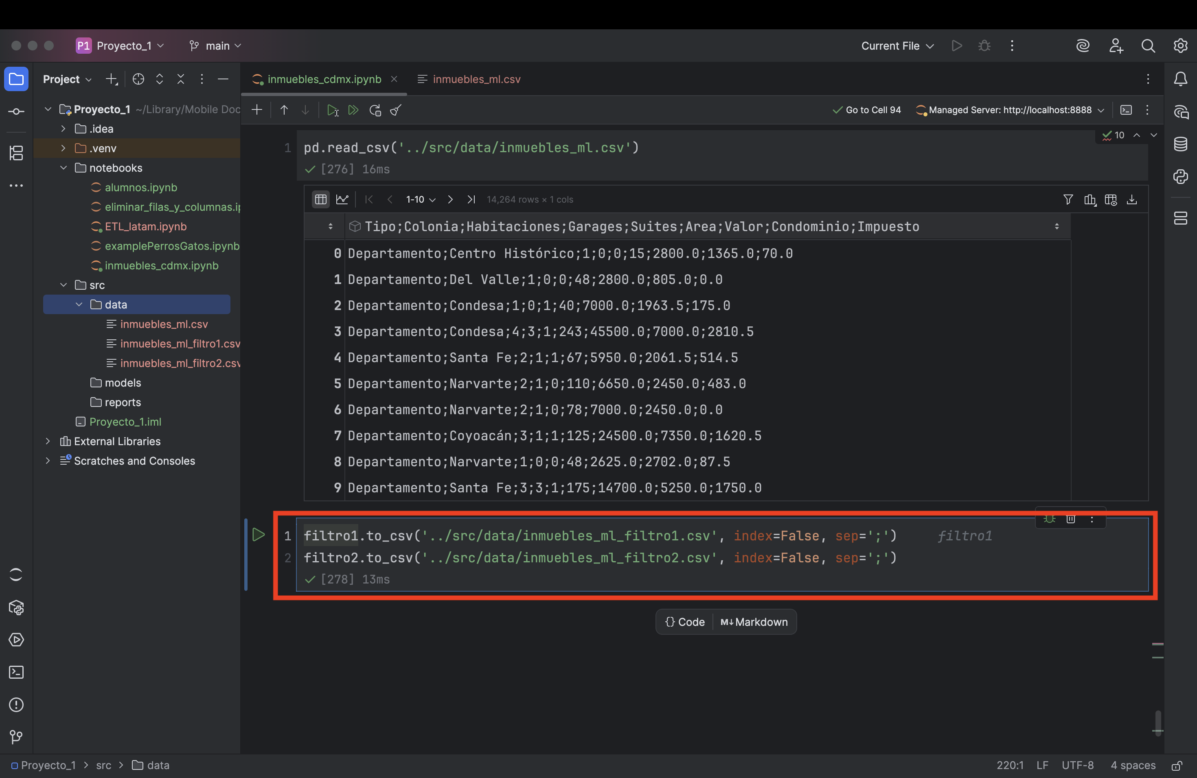Export the table data download icon
Image resolution: width=1197 pixels, height=778 pixels.
click(1131, 199)
